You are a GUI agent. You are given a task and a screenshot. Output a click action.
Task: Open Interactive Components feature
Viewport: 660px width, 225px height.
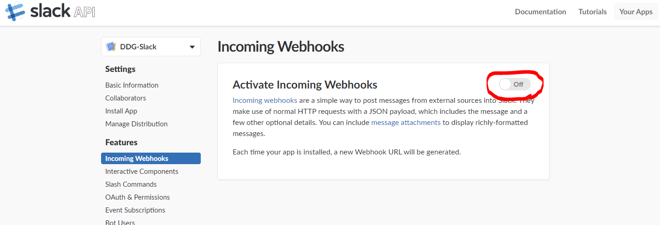(x=142, y=171)
